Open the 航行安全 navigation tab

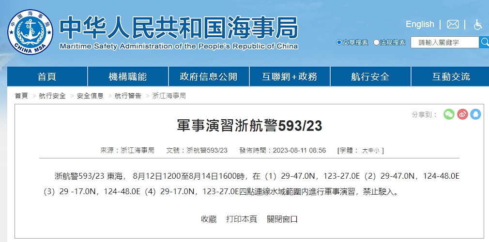370,76
